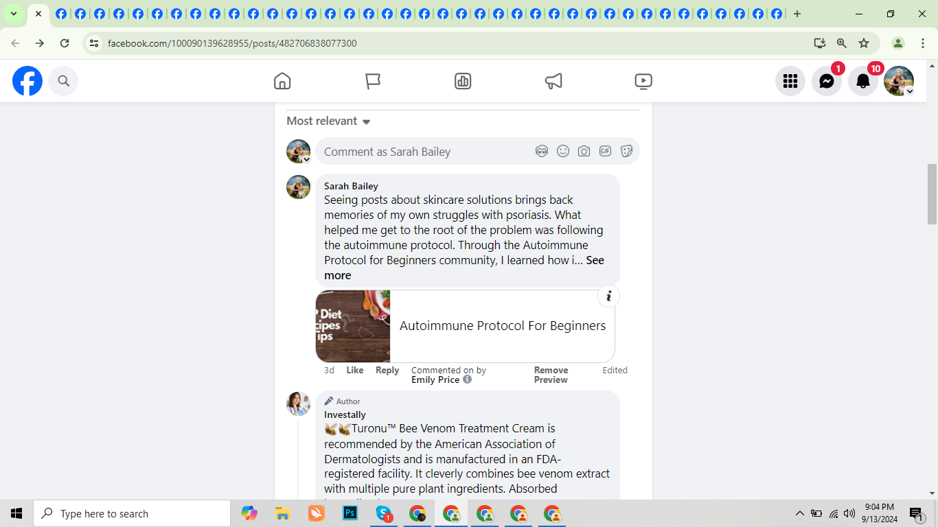Open Autoimmune Protocol For Beginners link title

pos(503,326)
